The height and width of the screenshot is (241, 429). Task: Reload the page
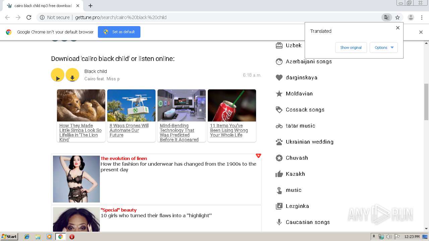point(29,17)
